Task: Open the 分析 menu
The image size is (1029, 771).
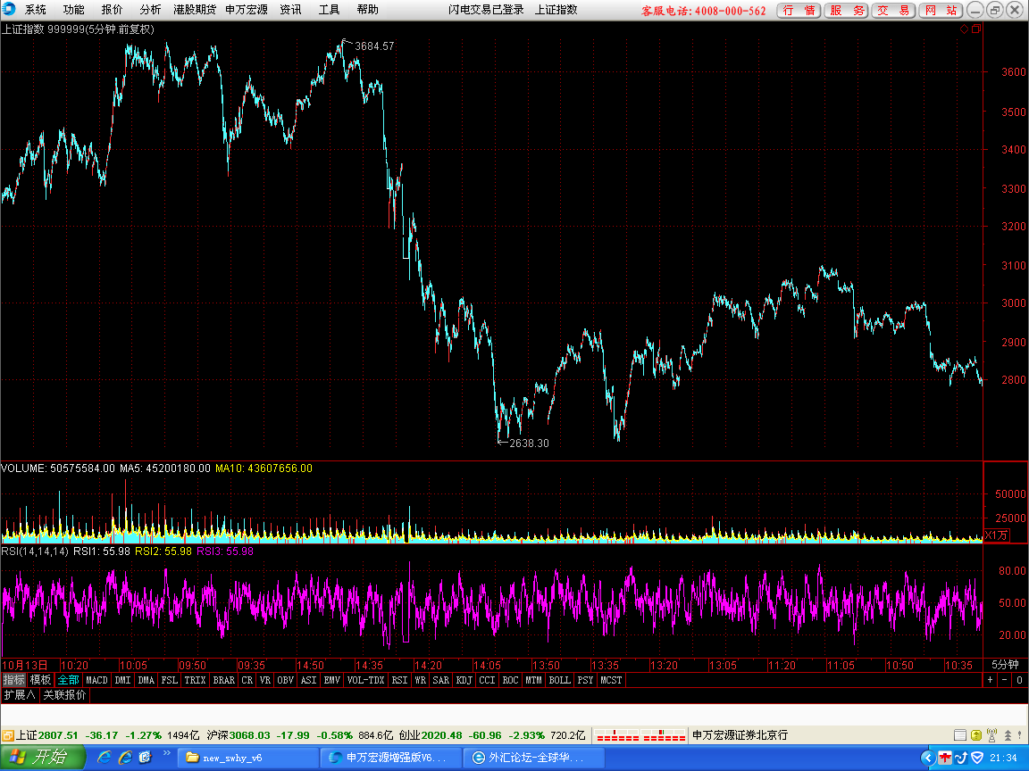Action: tap(150, 10)
